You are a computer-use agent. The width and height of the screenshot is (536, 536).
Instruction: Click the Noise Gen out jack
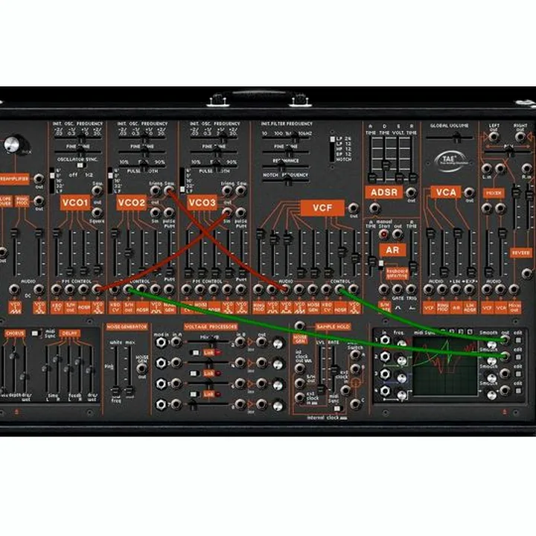click(141, 368)
